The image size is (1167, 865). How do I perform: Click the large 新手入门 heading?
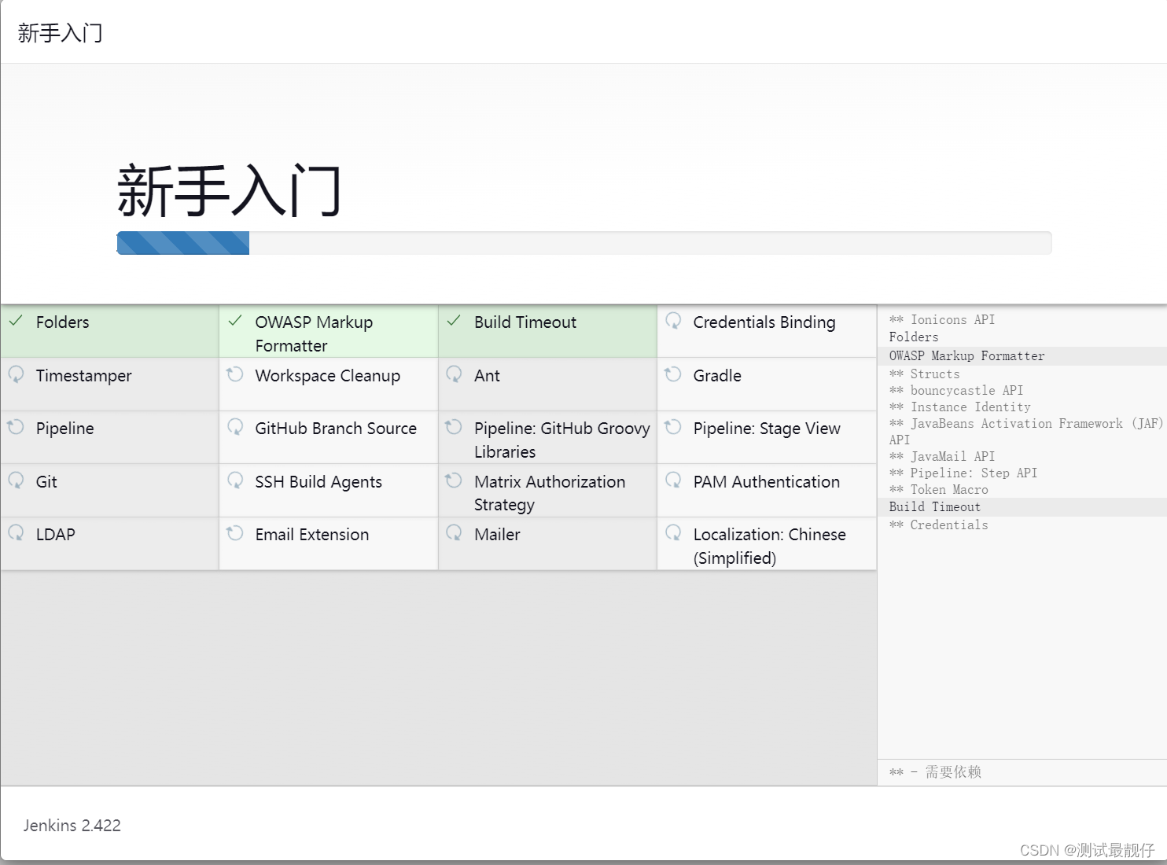pos(229,190)
